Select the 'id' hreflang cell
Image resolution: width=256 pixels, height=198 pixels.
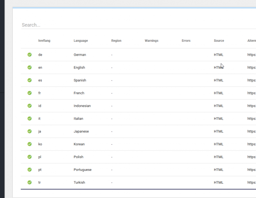pos(40,106)
